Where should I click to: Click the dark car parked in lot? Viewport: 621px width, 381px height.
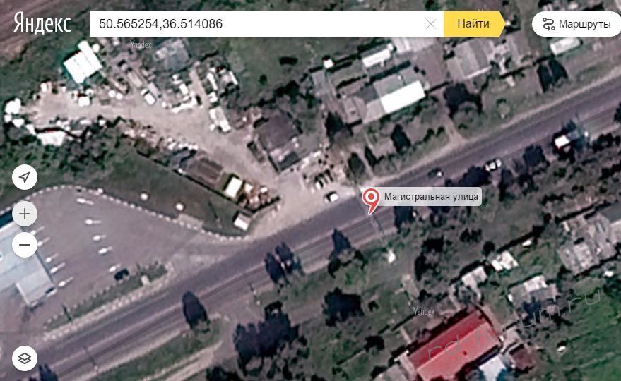pyautogui.click(x=122, y=274)
